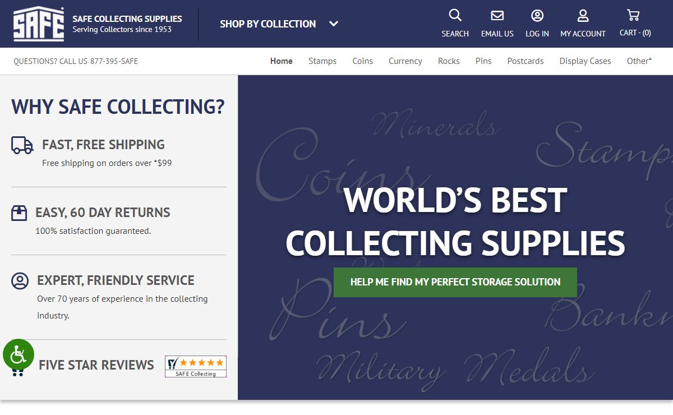Screen dimensions: 673x415
Task: Click the Log In user icon
Action: (x=537, y=15)
